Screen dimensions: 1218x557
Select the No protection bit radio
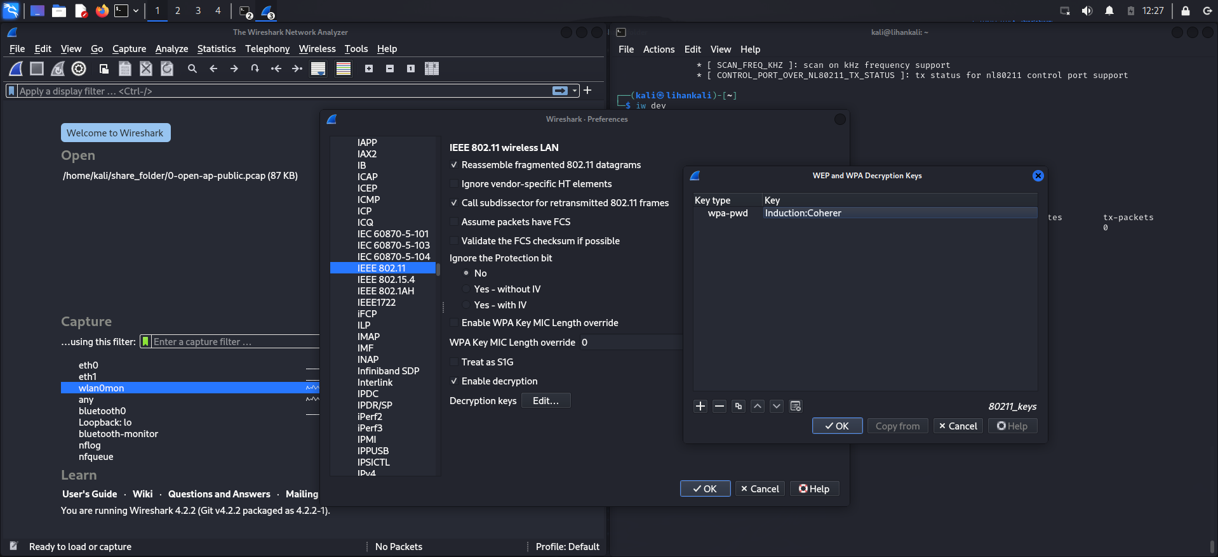tap(466, 273)
